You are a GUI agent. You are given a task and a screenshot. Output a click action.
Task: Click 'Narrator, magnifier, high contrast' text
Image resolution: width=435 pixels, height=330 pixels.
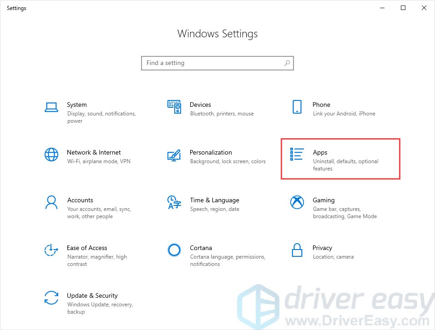(x=97, y=260)
